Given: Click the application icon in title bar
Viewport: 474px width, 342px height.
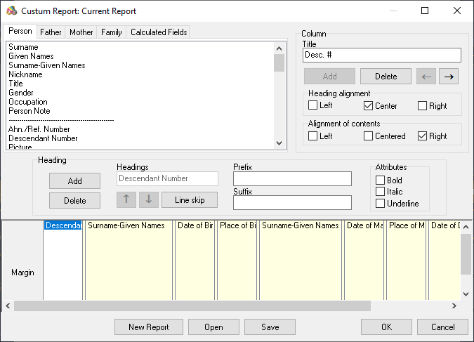Looking at the screenshot, I should (x=10, y=11).
